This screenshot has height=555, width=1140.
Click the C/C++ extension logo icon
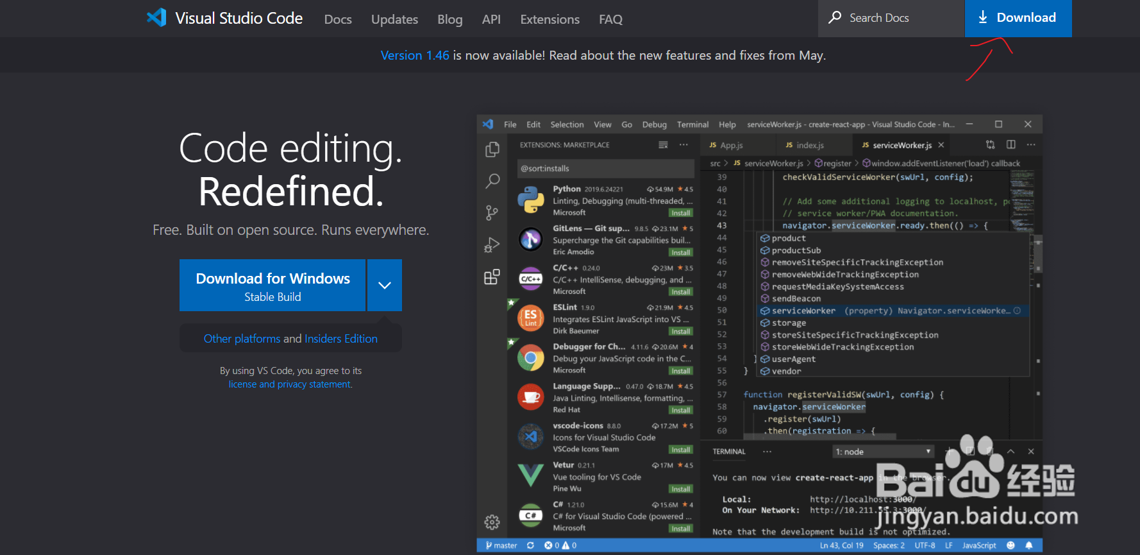(531, 278)
